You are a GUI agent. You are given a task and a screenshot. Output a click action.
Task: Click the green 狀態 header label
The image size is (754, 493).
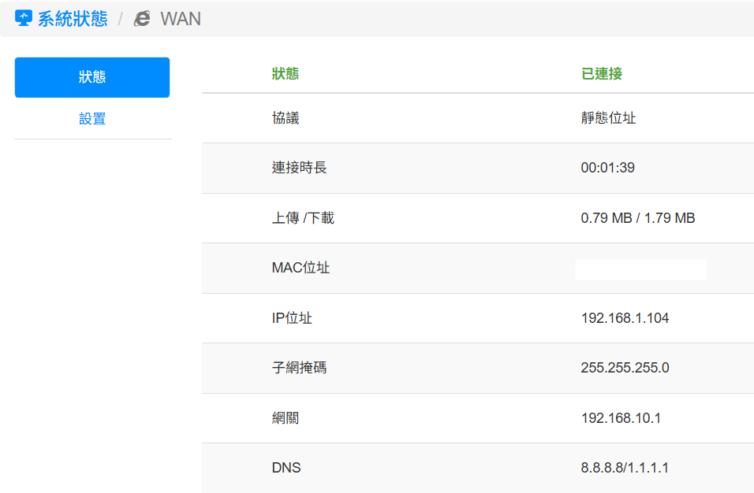[x=286, y=74]
